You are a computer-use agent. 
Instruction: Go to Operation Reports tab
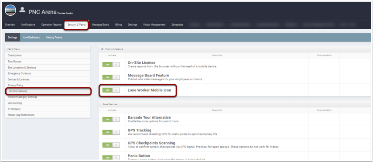click(51, 25)
